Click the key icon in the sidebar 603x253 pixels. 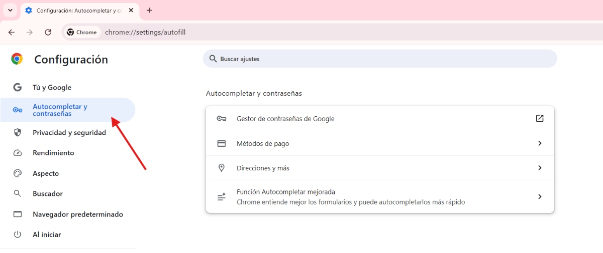[x=18, y=110]
